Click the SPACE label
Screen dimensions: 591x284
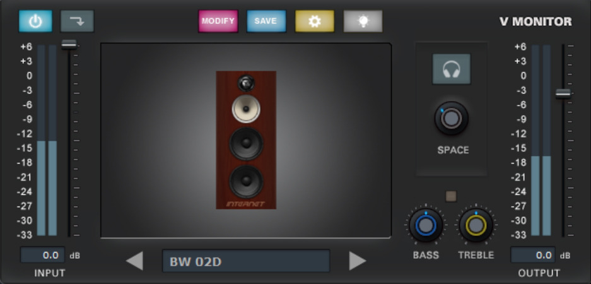coord(453,150)
